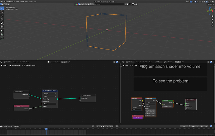This screenshot has height=136, width=215.
Task: Open the Modifier node tree type dropdown
Action: click(8, 62)
